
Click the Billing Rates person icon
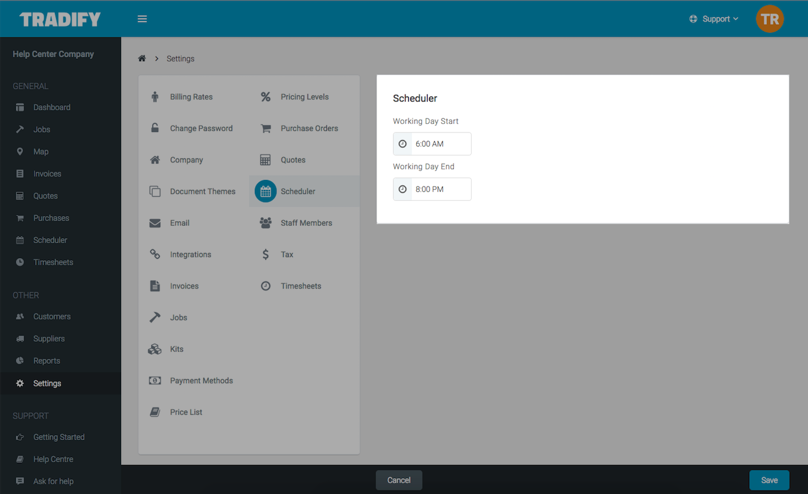click(x=155, y=97)
